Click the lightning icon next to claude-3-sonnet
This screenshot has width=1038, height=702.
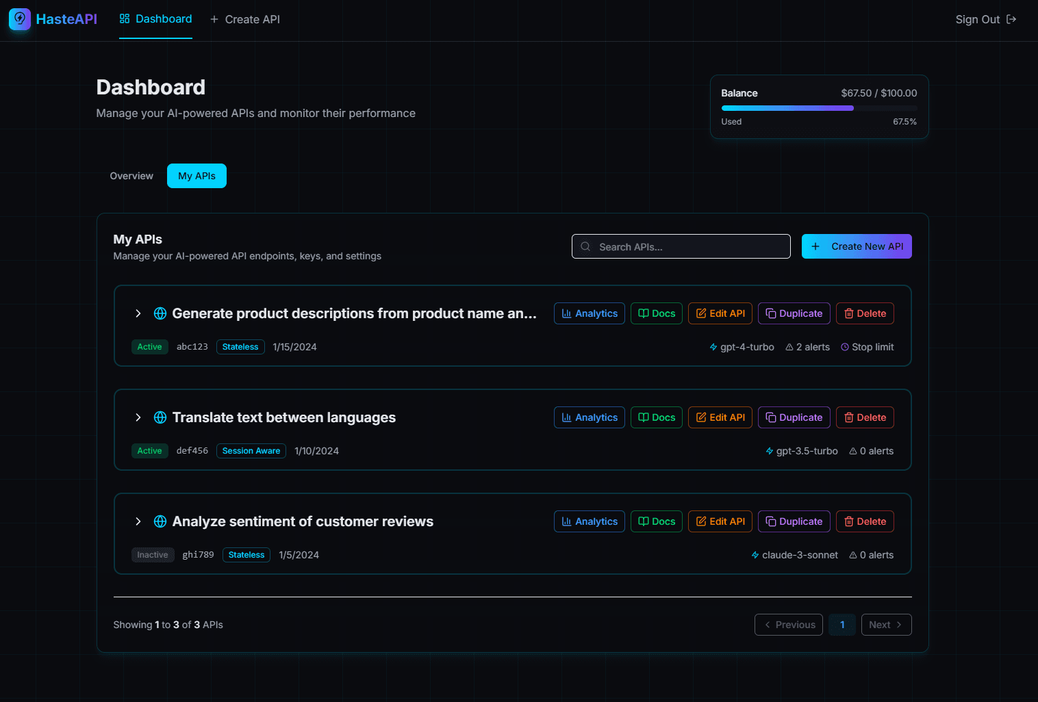pos(755,556)
